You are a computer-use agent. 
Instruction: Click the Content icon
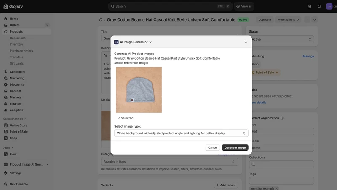click(x=6, y=91)
